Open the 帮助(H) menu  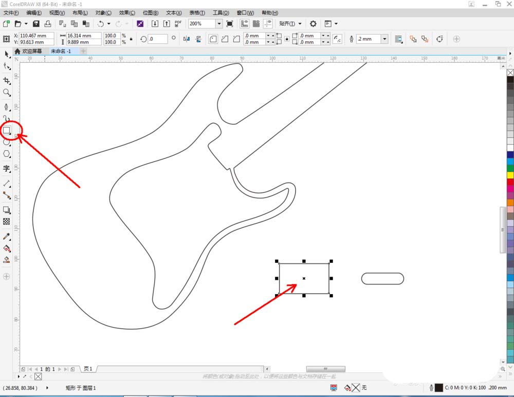click(270, 13)
